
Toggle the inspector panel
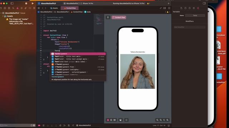click(204, 3)
